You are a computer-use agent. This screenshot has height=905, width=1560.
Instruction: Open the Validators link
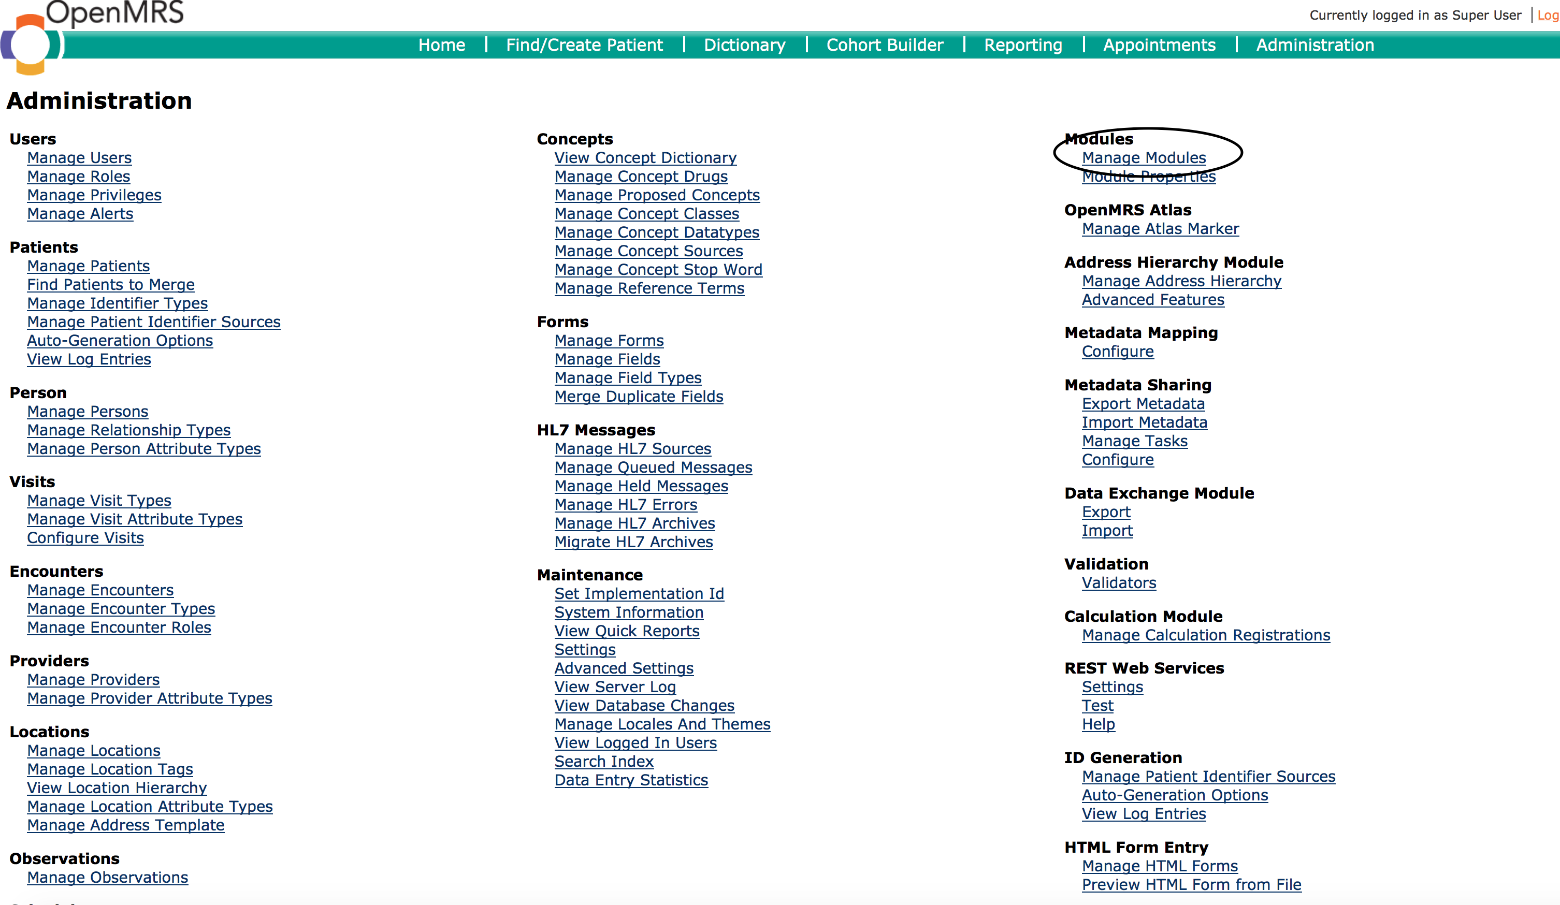click(1119, 583)
